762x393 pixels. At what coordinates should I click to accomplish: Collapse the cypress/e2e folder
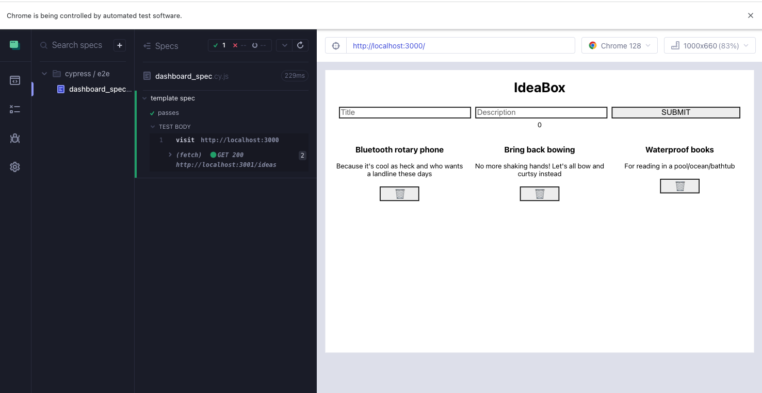click(x=44, y=73)
